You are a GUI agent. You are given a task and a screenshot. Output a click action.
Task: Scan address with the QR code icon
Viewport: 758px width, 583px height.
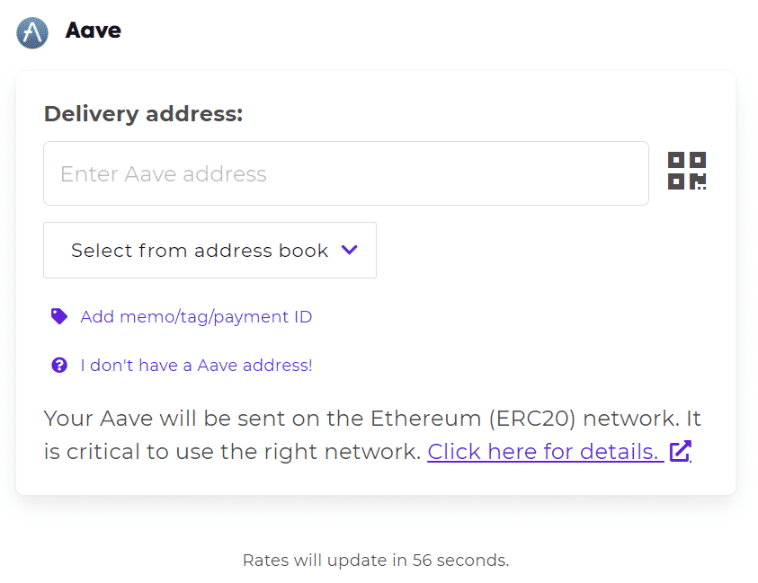(687, 171)
